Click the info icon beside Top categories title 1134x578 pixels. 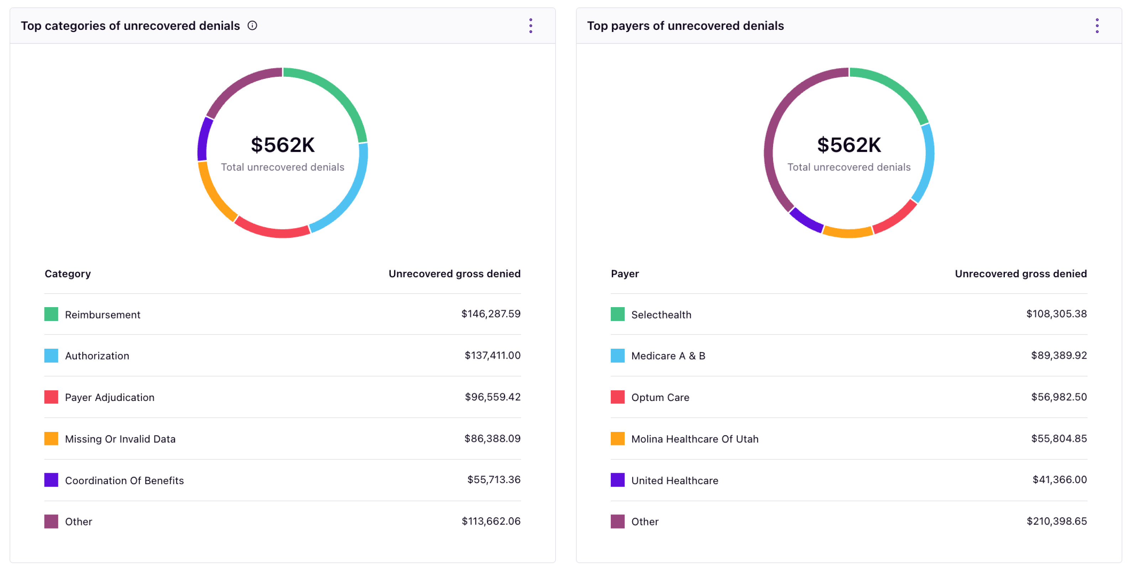252,26
